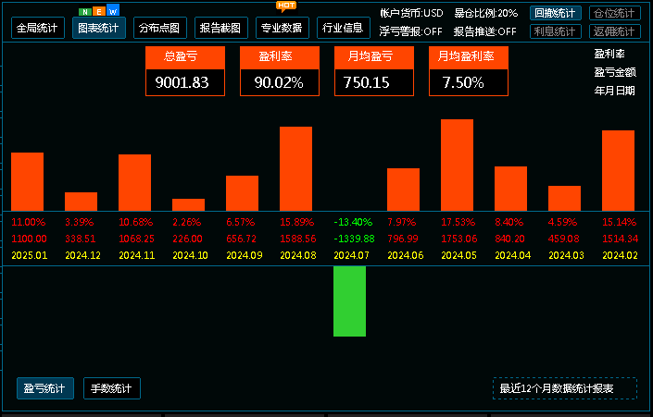Click the 浮亏警报 OFF setting
The width and height of the screenshot is (653, 417).
pyautogui.click(x=411, y=31)
